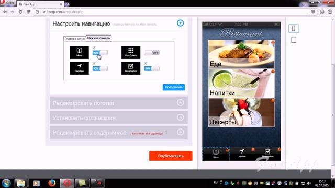This screenshot has width=335, height=188.
Task: Click Location icon in preview bottom bar
Action: coord(242,153)
